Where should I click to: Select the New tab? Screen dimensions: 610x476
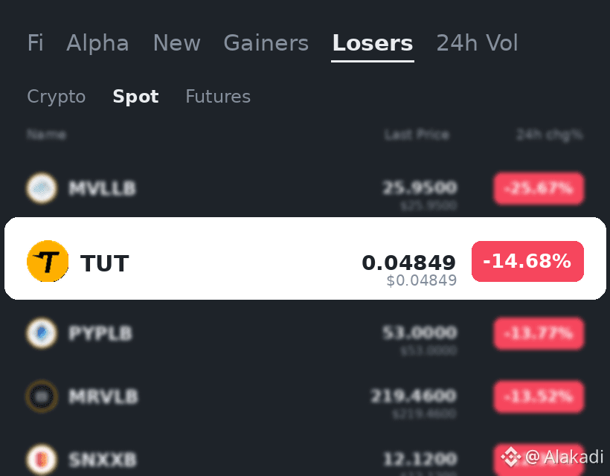click(x=176, y=43)
